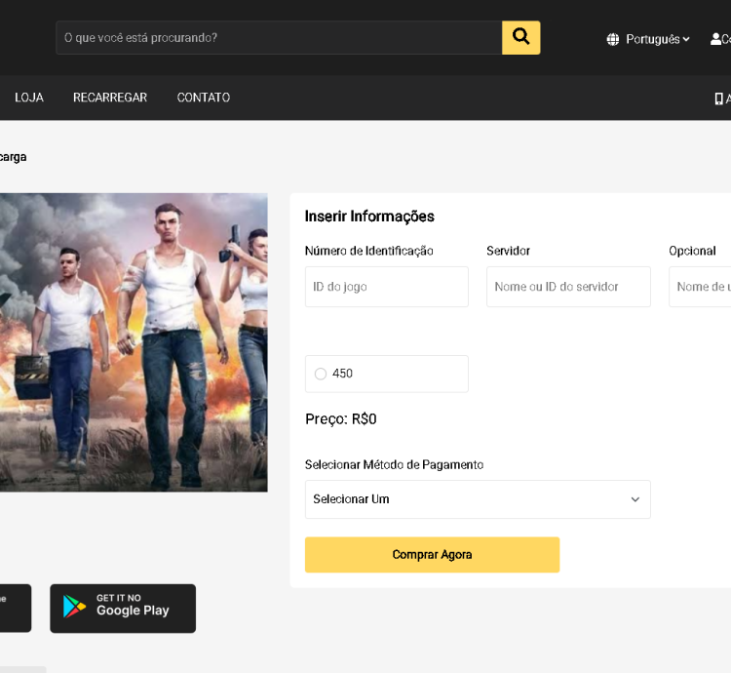Open the RECARREGAR menu item
The image size is (731, 673).
[110, 98]
